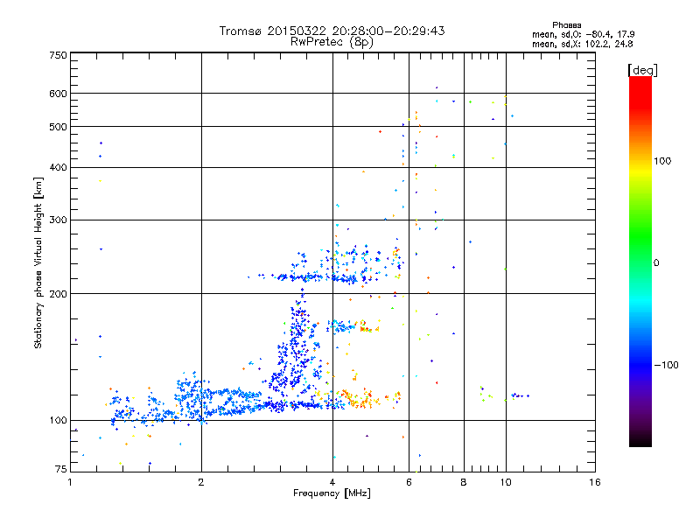Click the y-axis tick label '400'
The width and height of the screenshot is (700, 525).
[59, 168]
